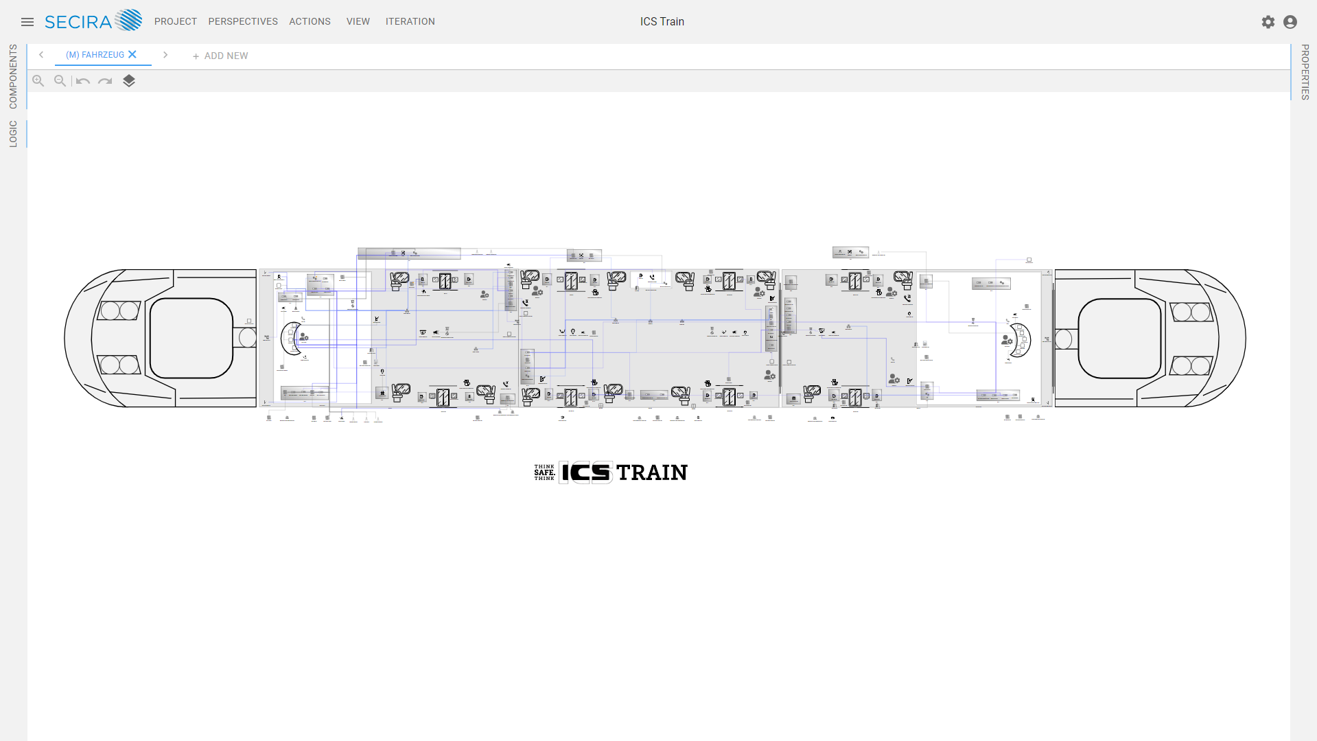Select the right train nose cab

click(1150, 339)
